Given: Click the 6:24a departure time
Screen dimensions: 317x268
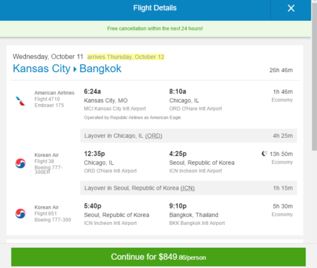Looking at the screenshot, I should click(x=93, y=92).
